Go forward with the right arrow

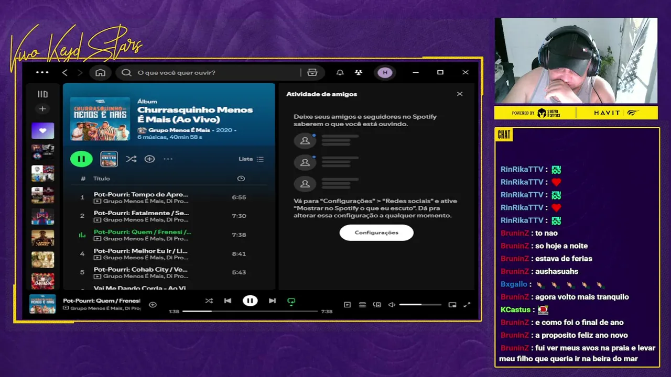point(80,72)
